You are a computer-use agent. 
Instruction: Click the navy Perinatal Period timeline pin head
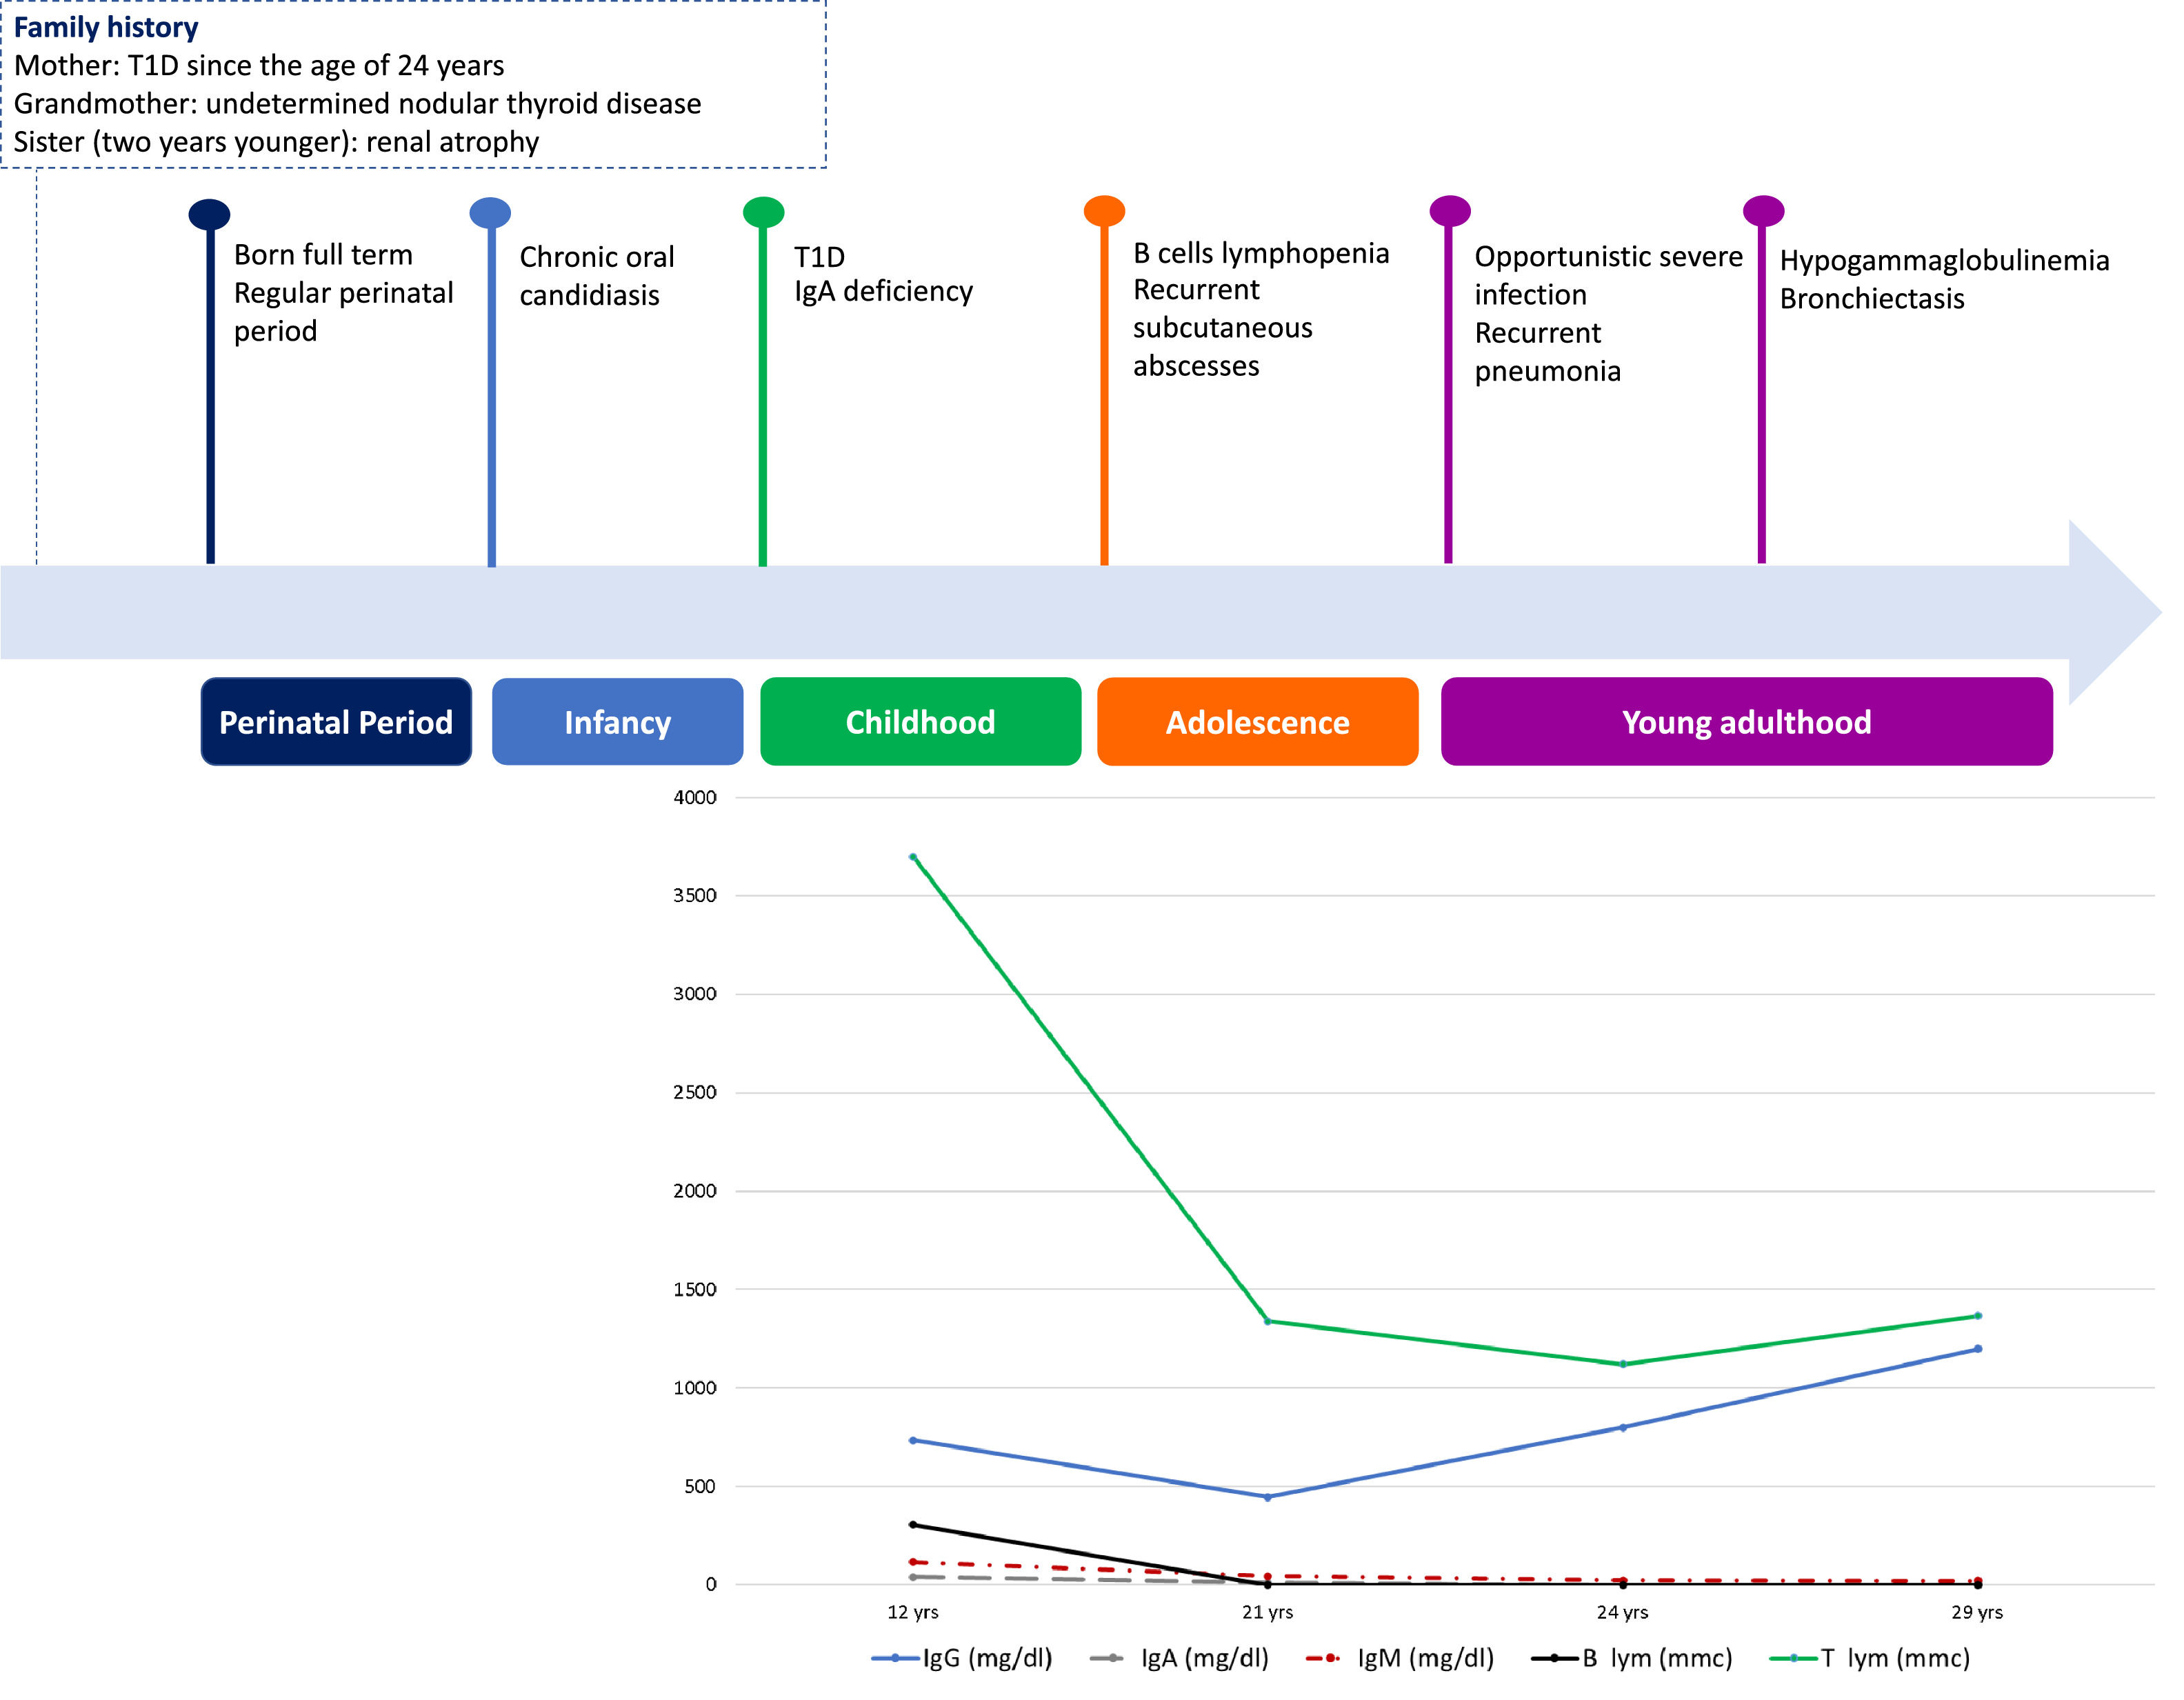[x=209, y=214]
